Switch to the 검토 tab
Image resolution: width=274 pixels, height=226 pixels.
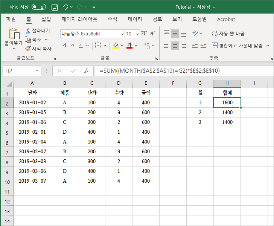pyautogui.click(x=157, y=19)
